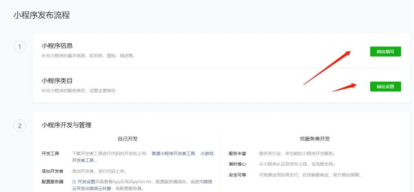Click the 小程序发布流程 page heading
The width and height of the screenshot is (414, 192).
(x=41, y=15)
